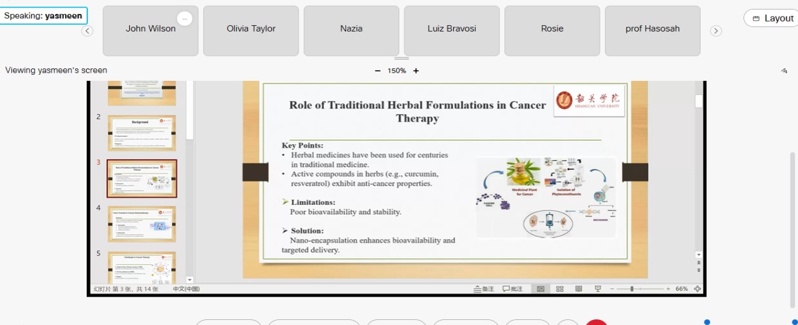Switch to Slide Sorter view icon

point(559,289)
